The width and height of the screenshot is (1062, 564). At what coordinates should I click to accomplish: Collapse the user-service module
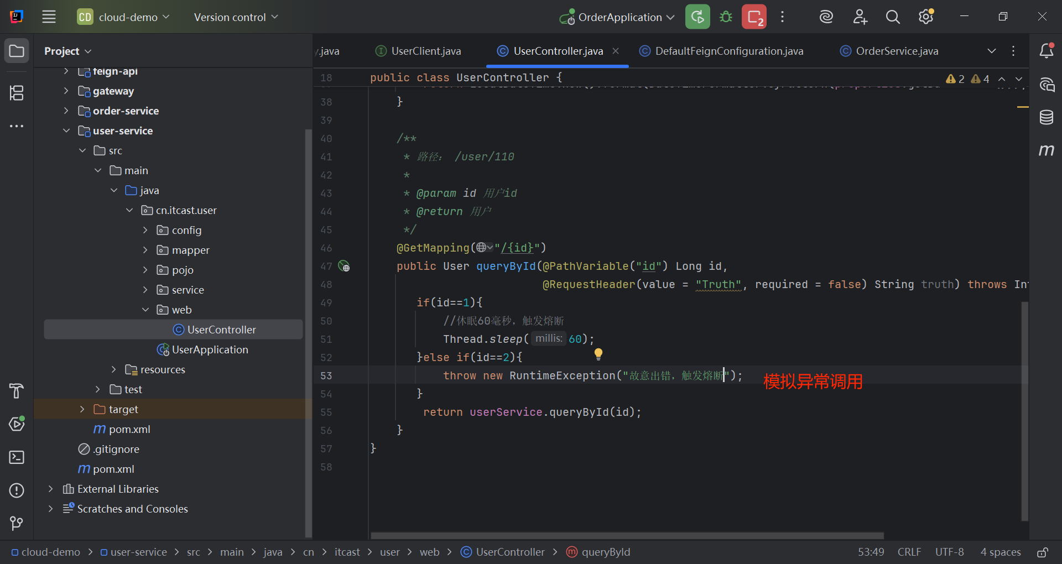point(66,130)
